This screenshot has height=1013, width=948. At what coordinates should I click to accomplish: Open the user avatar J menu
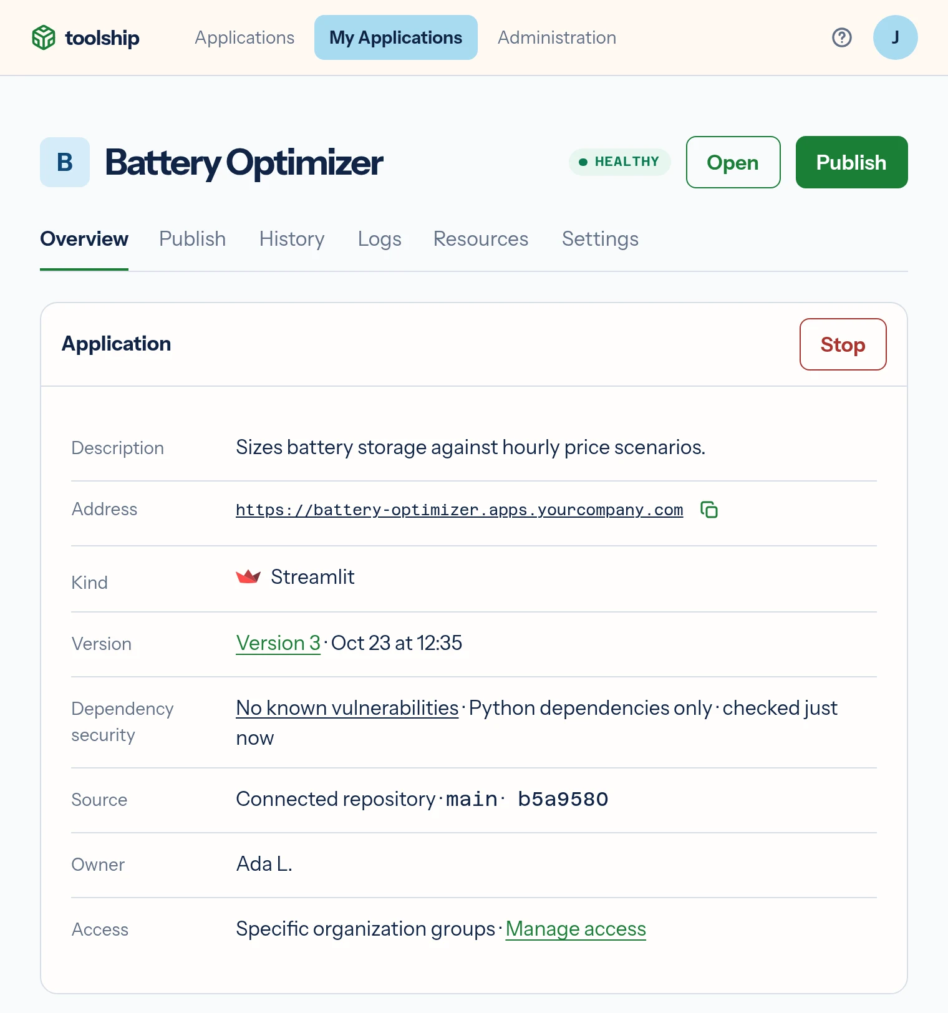(896, 37)
